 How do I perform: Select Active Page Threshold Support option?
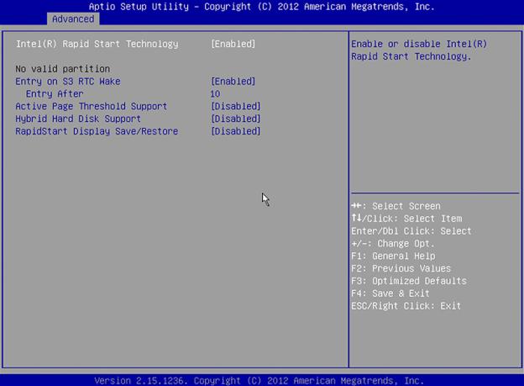(92, 107)
